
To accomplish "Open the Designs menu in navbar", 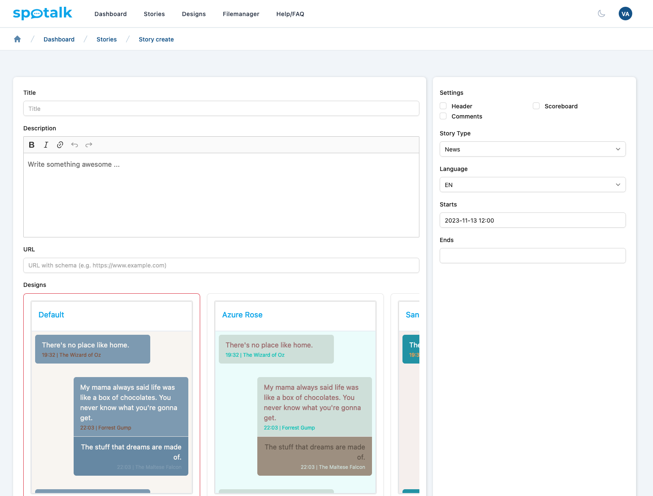I will (x=194, y=14).
